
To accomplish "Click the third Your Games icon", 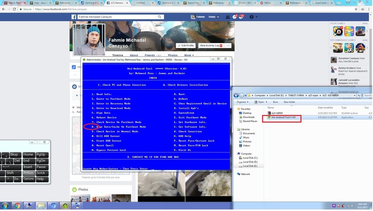I will pyautogui.click(x=360, y=31).
